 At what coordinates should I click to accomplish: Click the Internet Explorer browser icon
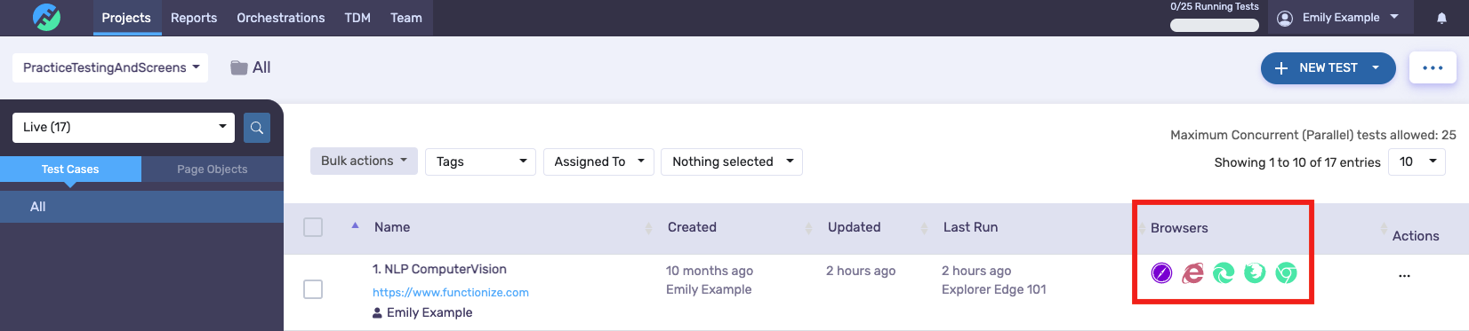[x=1192, y=273]
